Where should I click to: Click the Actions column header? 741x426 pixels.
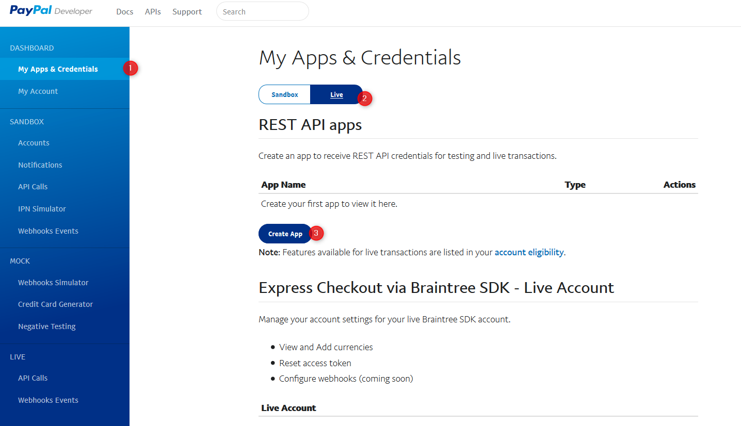(x=680, y=185)
